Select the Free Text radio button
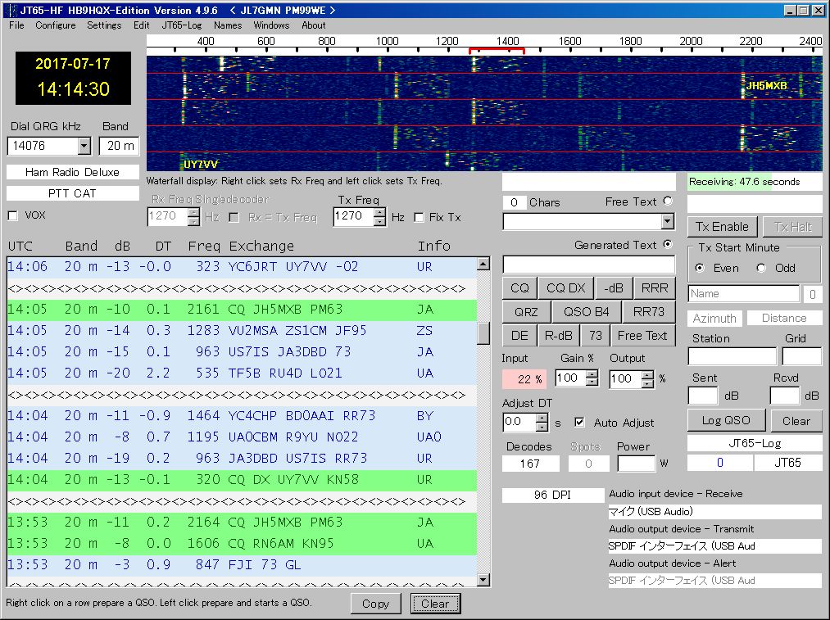 click(x=668, y=201)
